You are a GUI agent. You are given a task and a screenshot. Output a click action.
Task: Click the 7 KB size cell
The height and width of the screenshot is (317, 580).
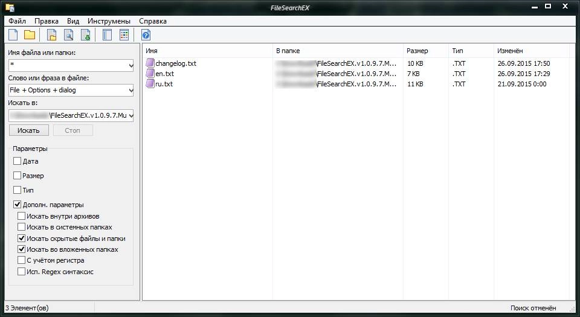point(413,74)
